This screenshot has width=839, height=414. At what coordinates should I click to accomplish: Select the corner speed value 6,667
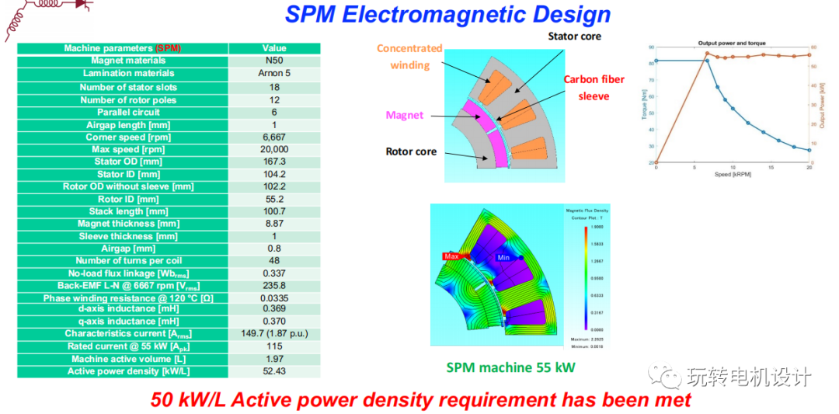(274, 137)
